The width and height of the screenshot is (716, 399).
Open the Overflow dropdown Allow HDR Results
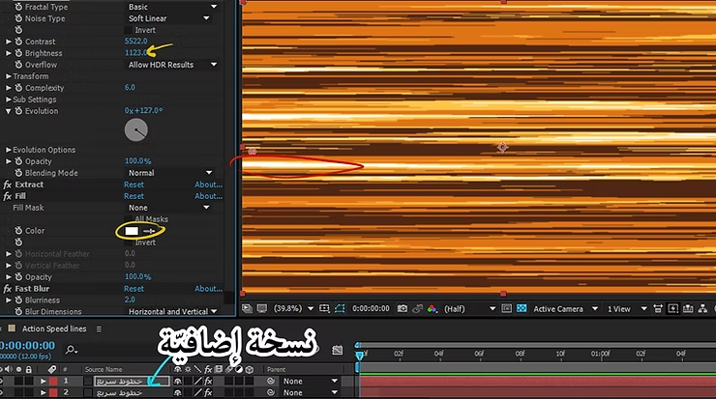171,65
